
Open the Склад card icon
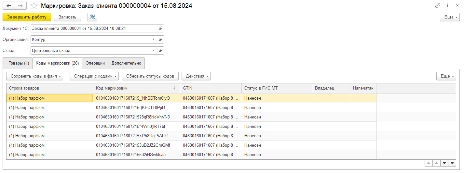pyautogui.click(x=160, y=50)
